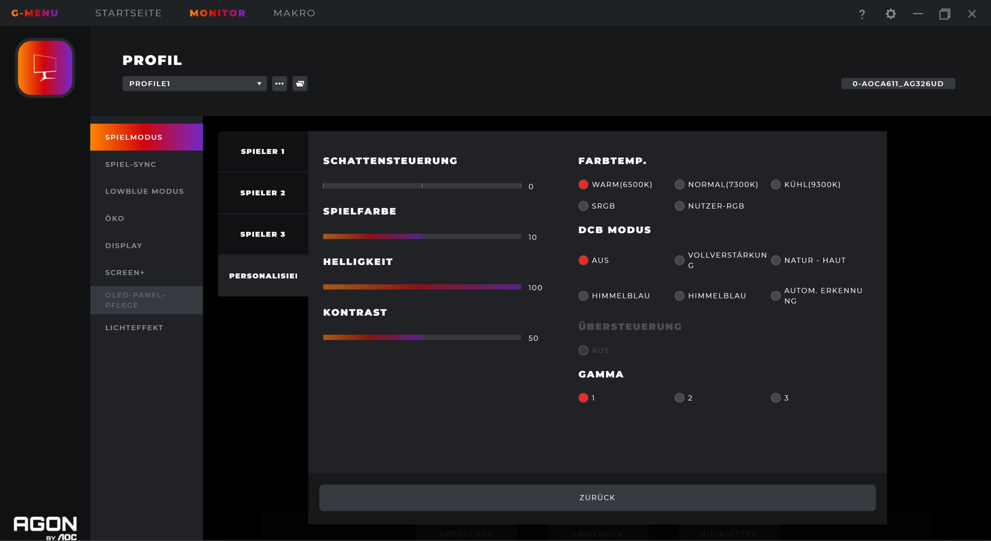The height and width of the screenshot is (541, 991).
Task: Click the three-dots profile options button
Action: tap(279, 84)
